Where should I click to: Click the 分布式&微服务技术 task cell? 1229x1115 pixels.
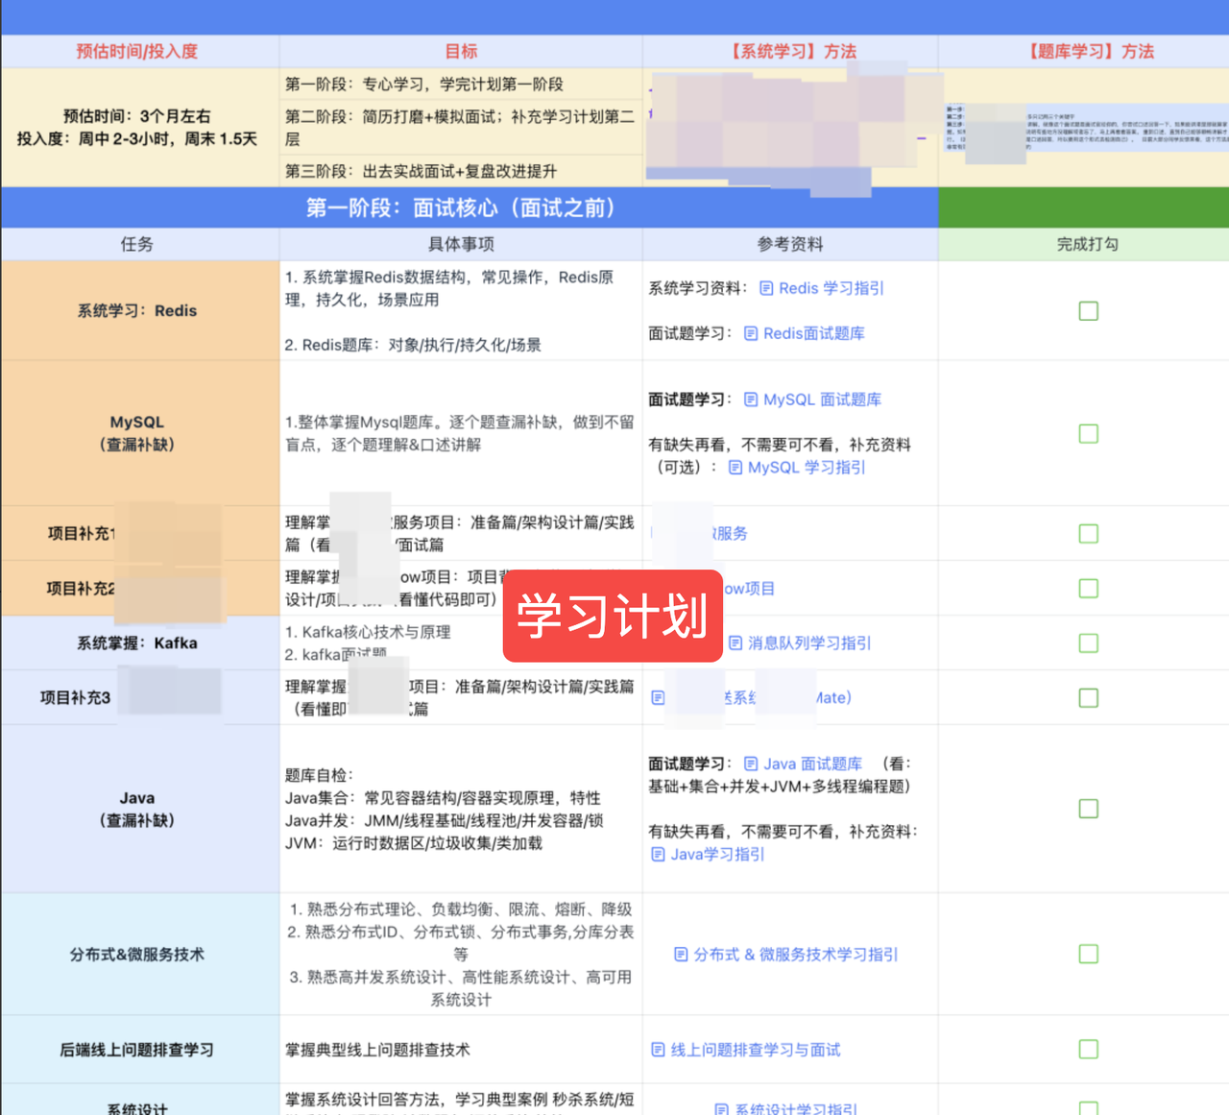(x=140, y=954)
